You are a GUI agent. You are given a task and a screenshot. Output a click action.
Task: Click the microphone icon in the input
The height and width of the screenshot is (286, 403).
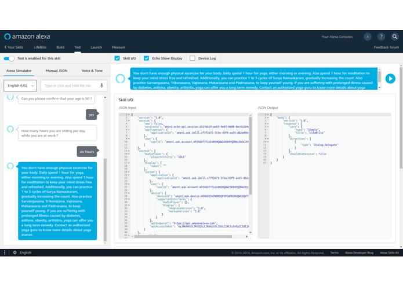102,86
